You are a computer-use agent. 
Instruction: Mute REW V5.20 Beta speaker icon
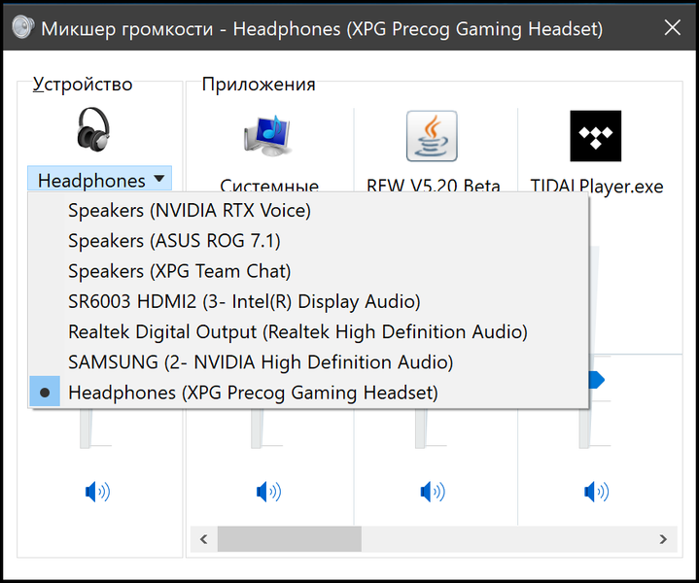pyautogui.click(x=433, y=492)
